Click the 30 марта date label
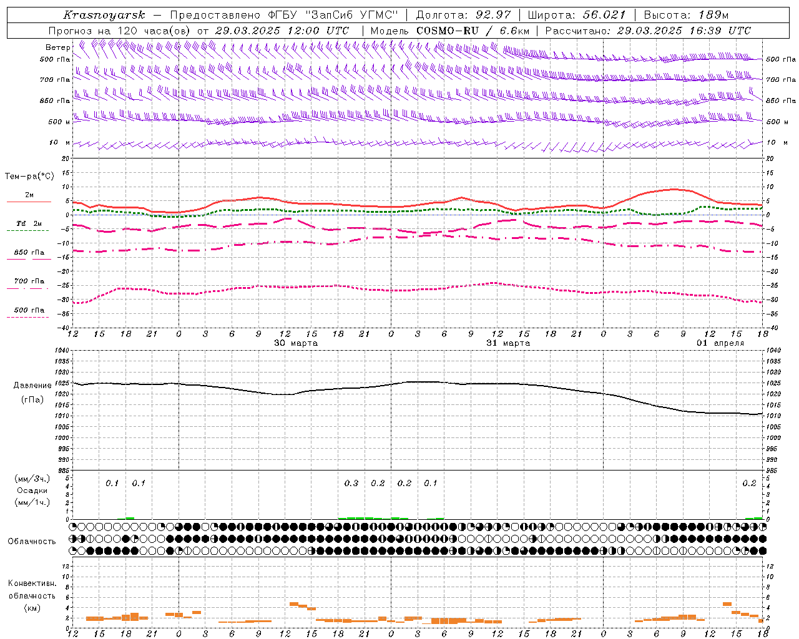This screenshot has height=639, width=799. coord(296,343)
